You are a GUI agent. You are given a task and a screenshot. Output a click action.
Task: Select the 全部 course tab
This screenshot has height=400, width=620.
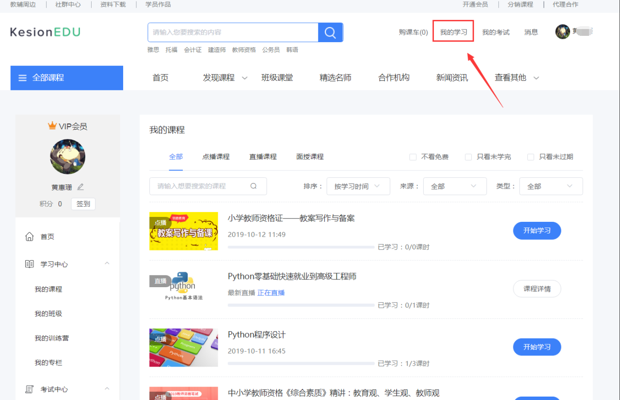(176, 157)
